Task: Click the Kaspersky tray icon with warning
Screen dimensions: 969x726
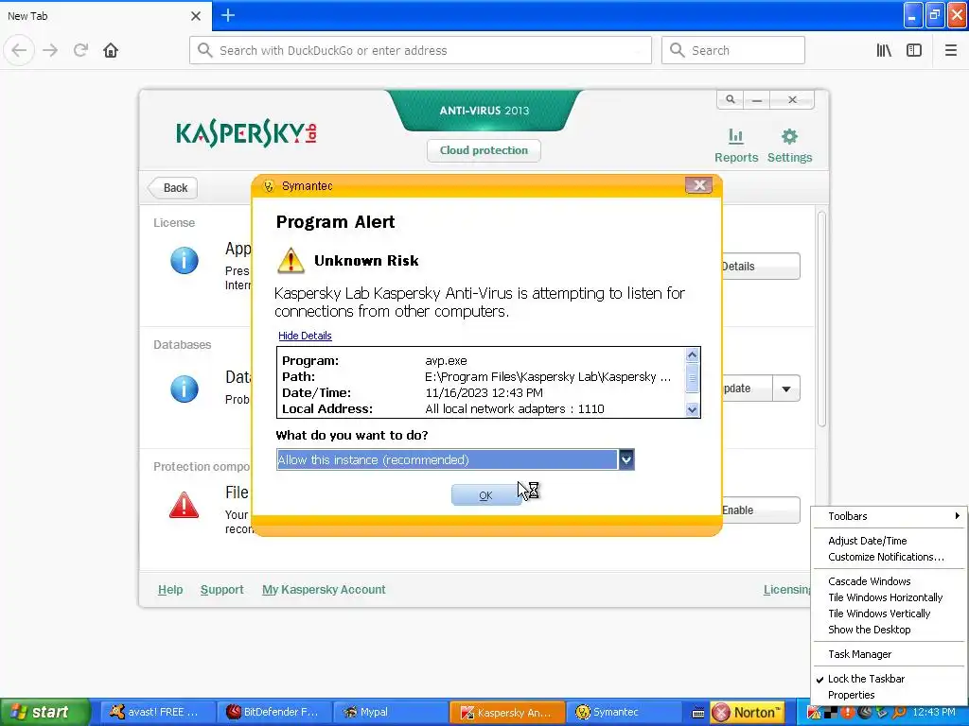Action: (x=815, y=713)
